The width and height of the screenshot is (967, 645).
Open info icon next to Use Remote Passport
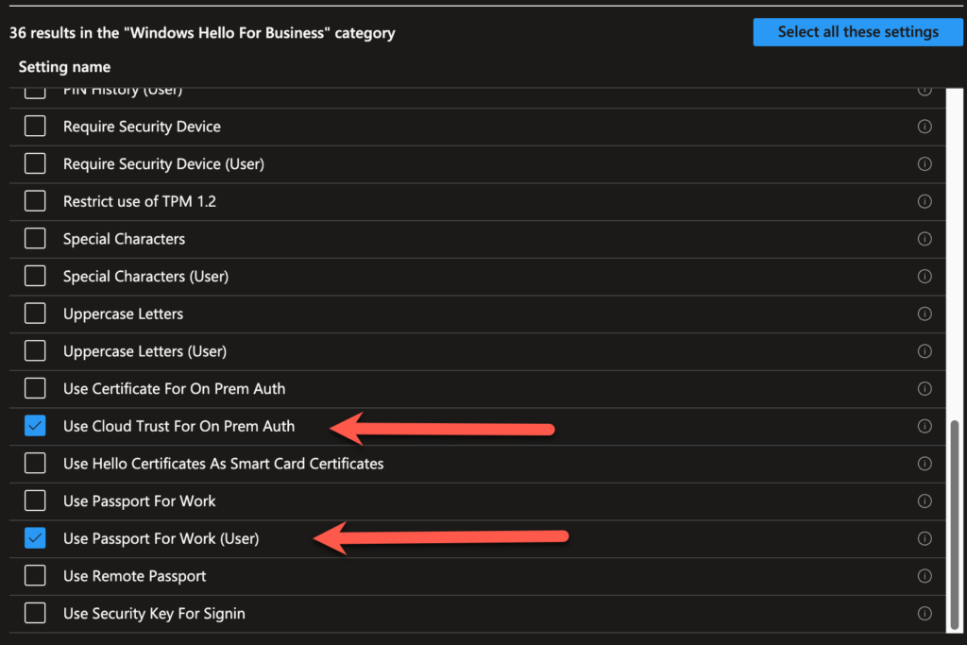[x=925, y=575]
